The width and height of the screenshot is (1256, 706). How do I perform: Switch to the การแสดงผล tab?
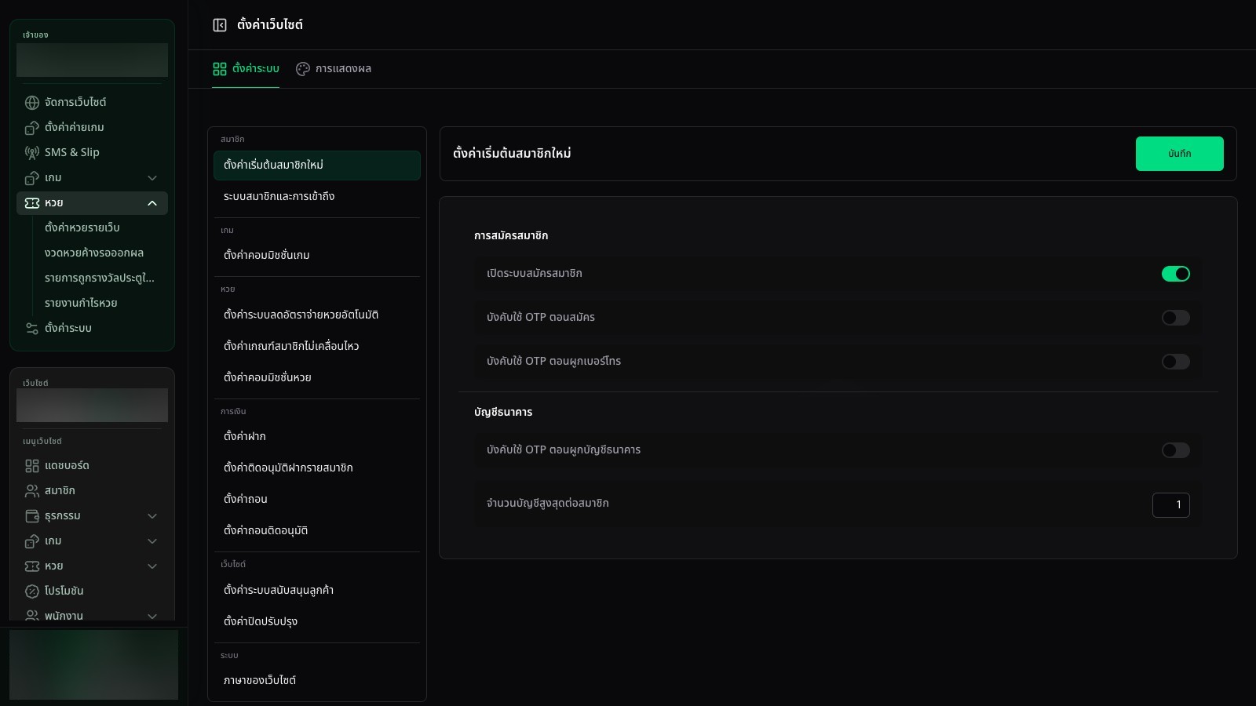coord(334,69)
